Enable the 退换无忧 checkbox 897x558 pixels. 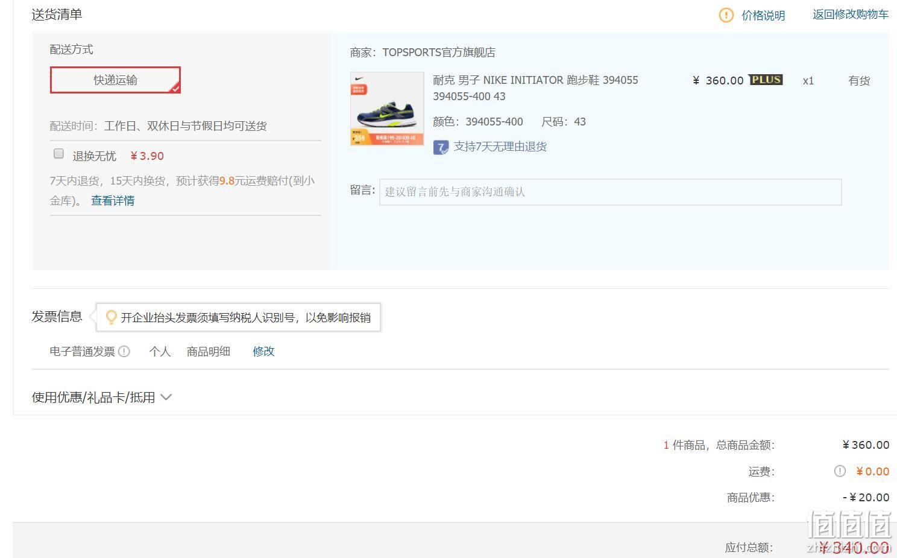click(x=58, y=153)
